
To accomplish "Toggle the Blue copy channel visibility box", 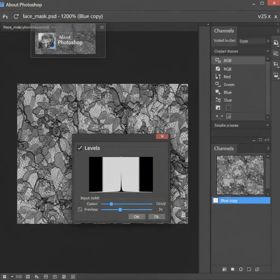I will click(x=216, y=200).
